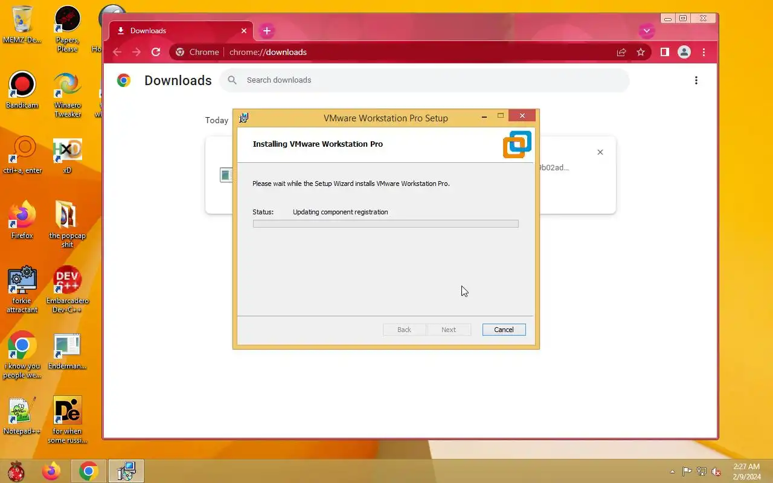Go back in Chrome
Screen dimensions: 773x483
[117, 52]
